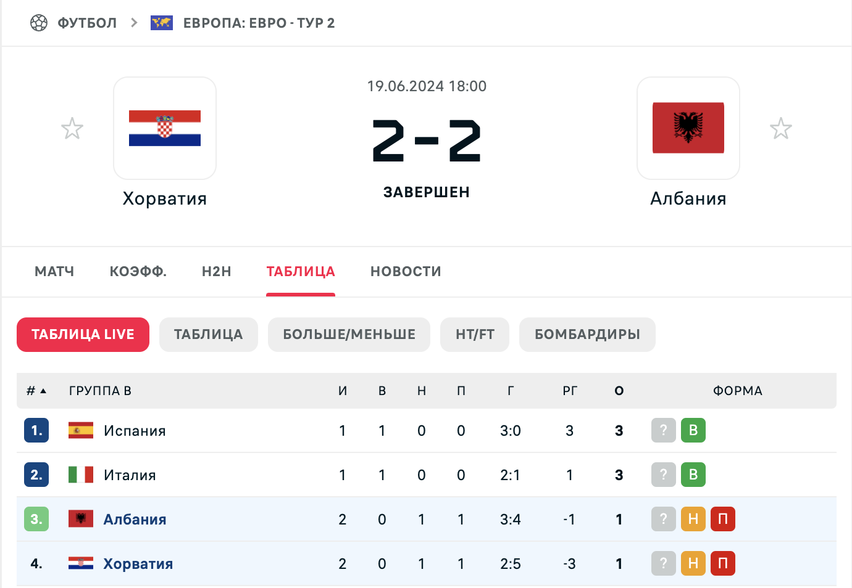The width and height of the screenshot is (852, 588).
Task: Open the Croatia team flag logo
Action: pyautogui.click(x=165, y=128)
